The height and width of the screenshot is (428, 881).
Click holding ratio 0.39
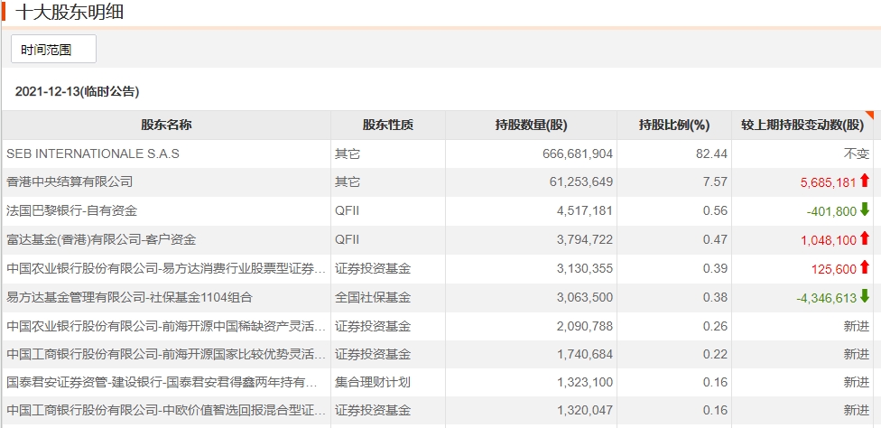pos(715,269)
